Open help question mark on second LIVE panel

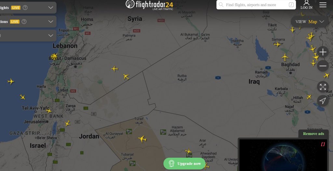point(24,22)
